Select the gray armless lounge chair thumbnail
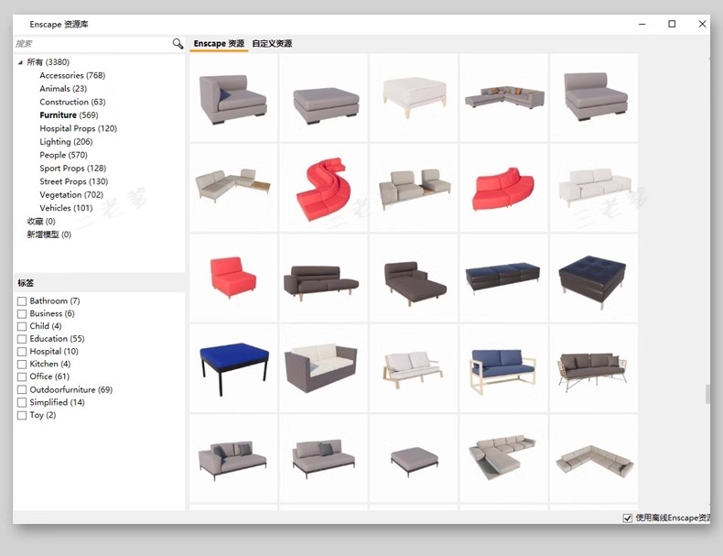 click(594, 98)
